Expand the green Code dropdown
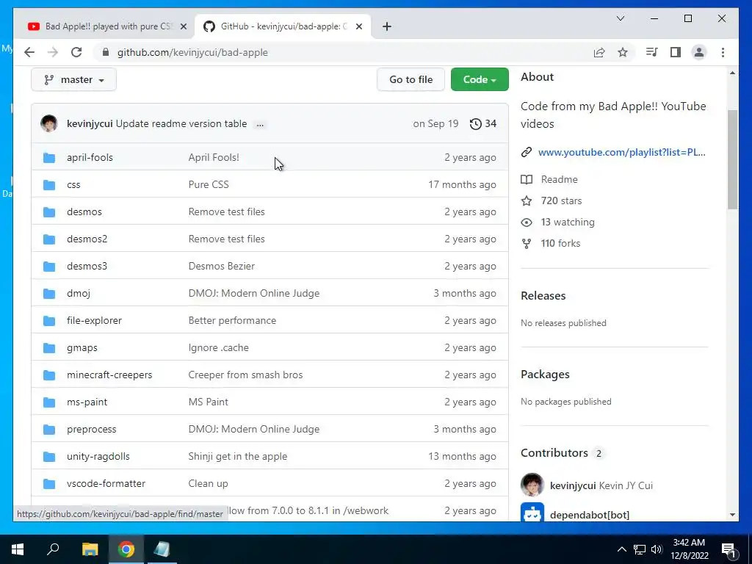This screenshot has height=564, width=752. (x=480, y=79)
